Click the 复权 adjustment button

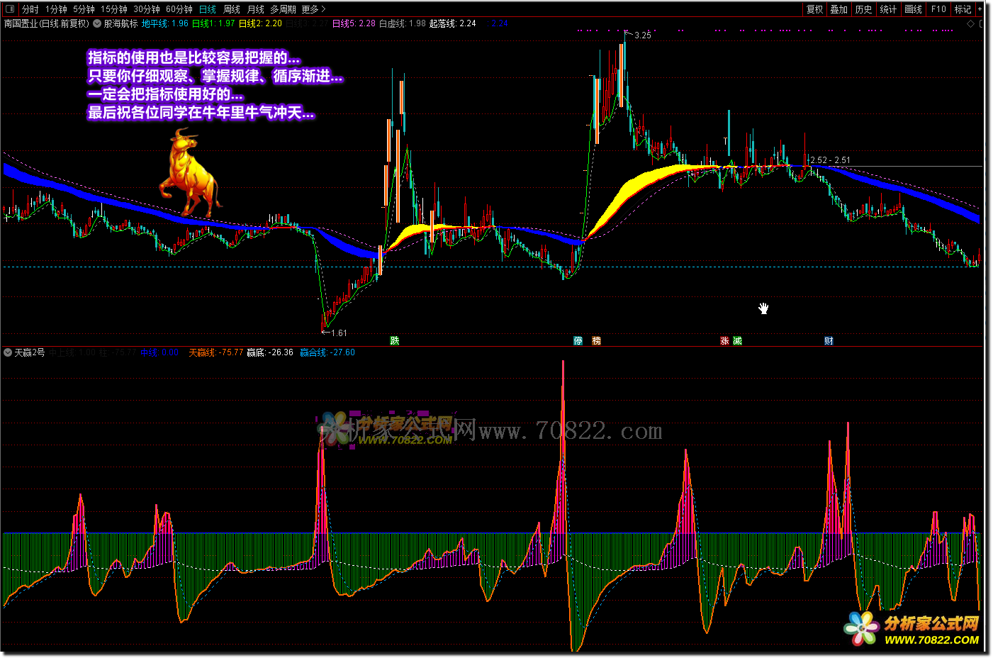(815, 9)
